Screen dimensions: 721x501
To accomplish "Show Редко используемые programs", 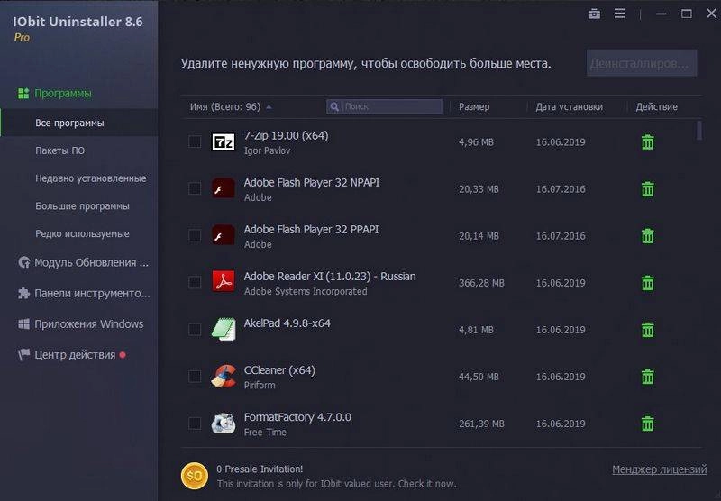I will (x=82, y=233).
